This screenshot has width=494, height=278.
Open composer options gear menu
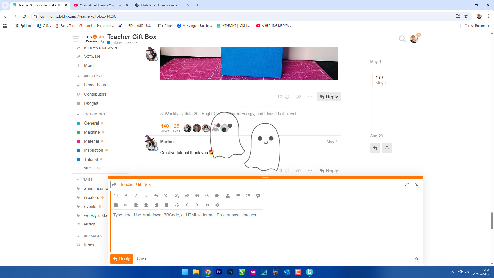click(x=217, y=205)
